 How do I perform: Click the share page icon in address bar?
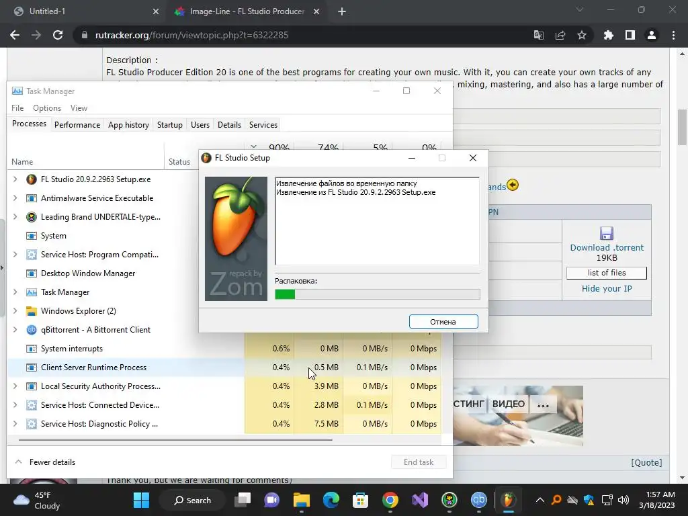tap(560, 35)
